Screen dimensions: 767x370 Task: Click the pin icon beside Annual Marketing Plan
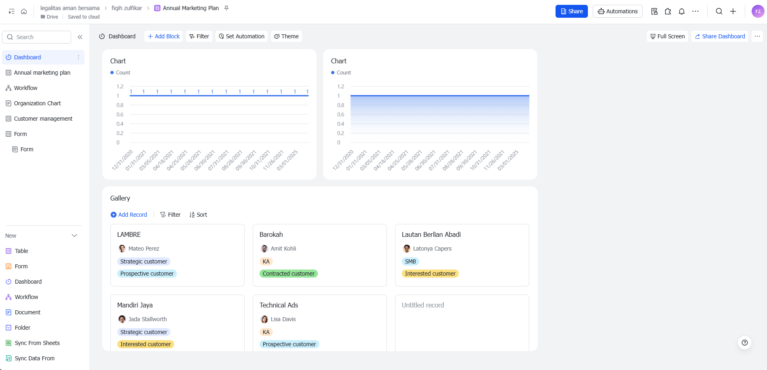click(226, 8)
